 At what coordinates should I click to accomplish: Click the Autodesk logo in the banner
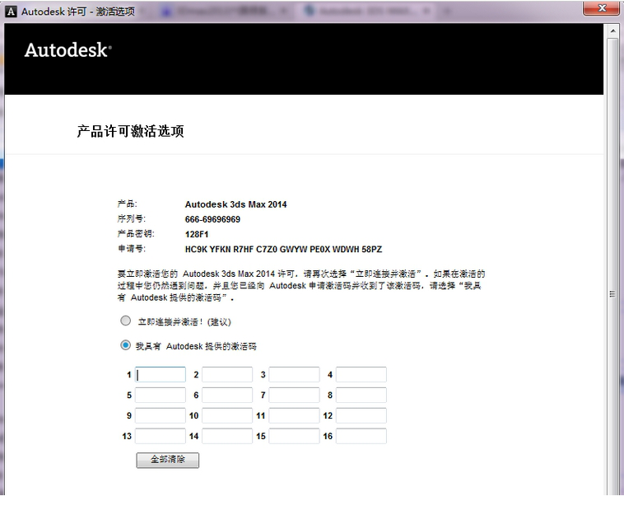click(68, 50)
